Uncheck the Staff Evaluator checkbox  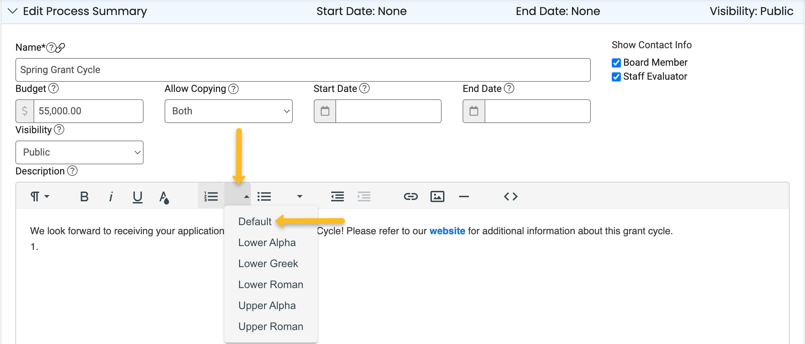pyautogui.click(x=616, y=77)
